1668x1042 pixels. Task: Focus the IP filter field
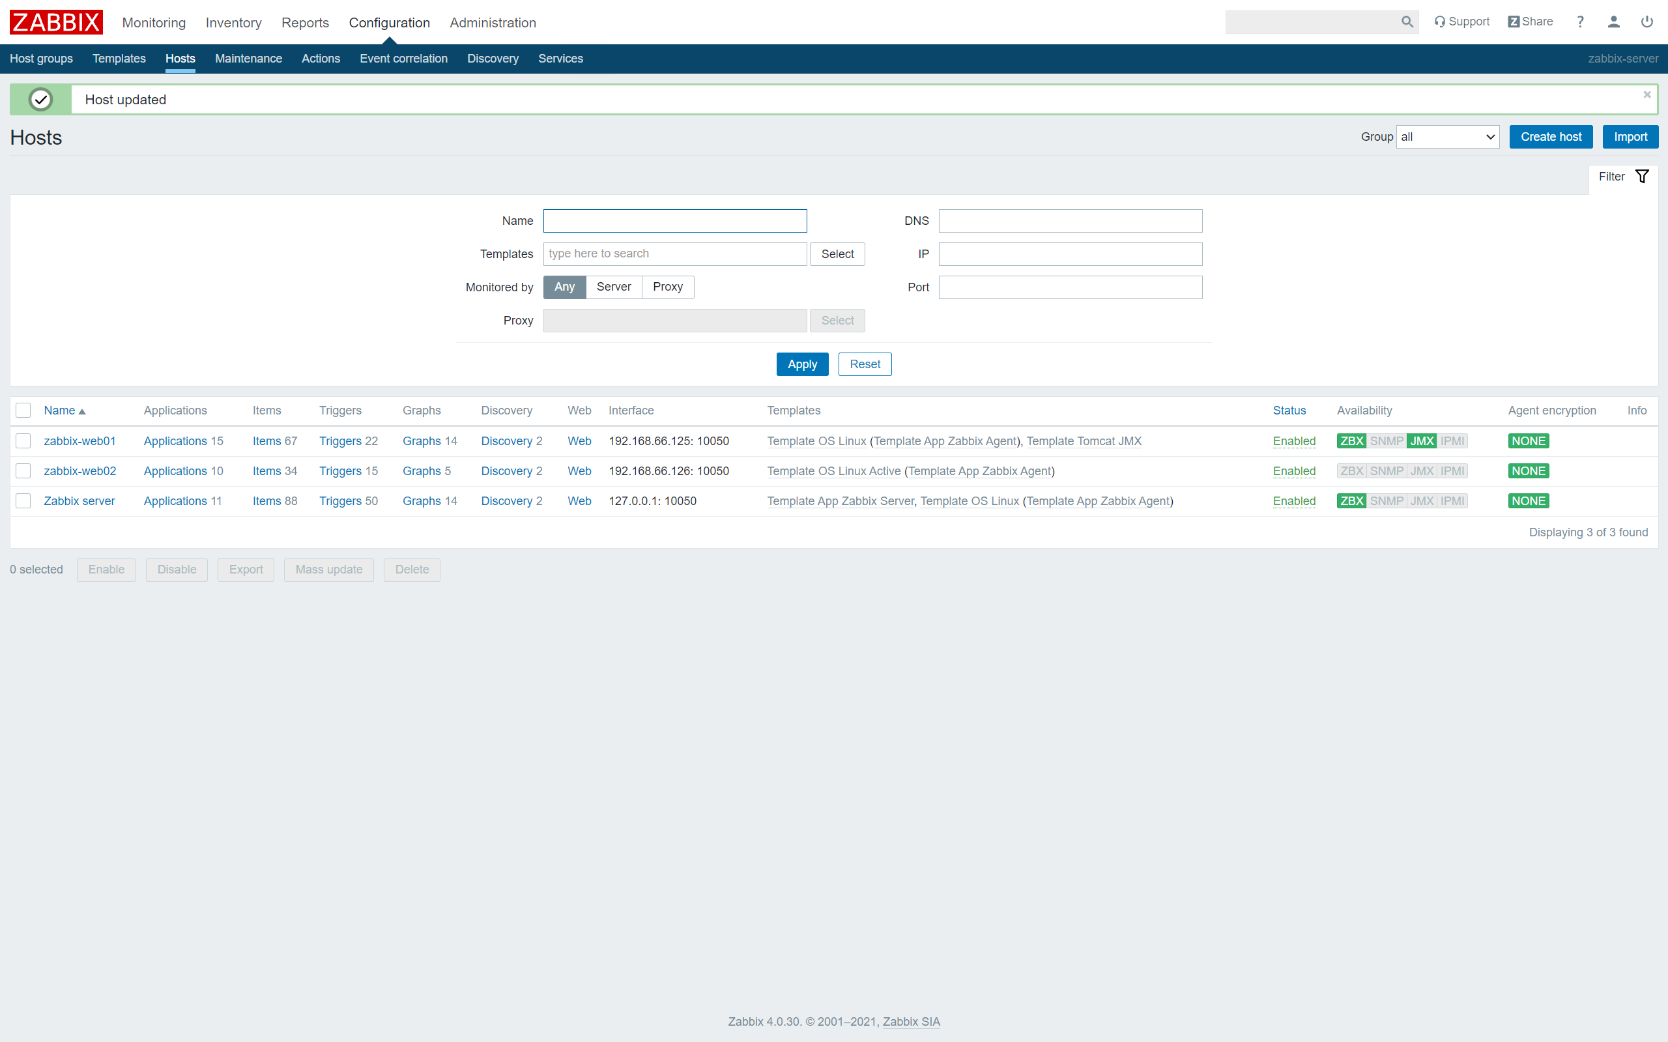coord(1070,253)
